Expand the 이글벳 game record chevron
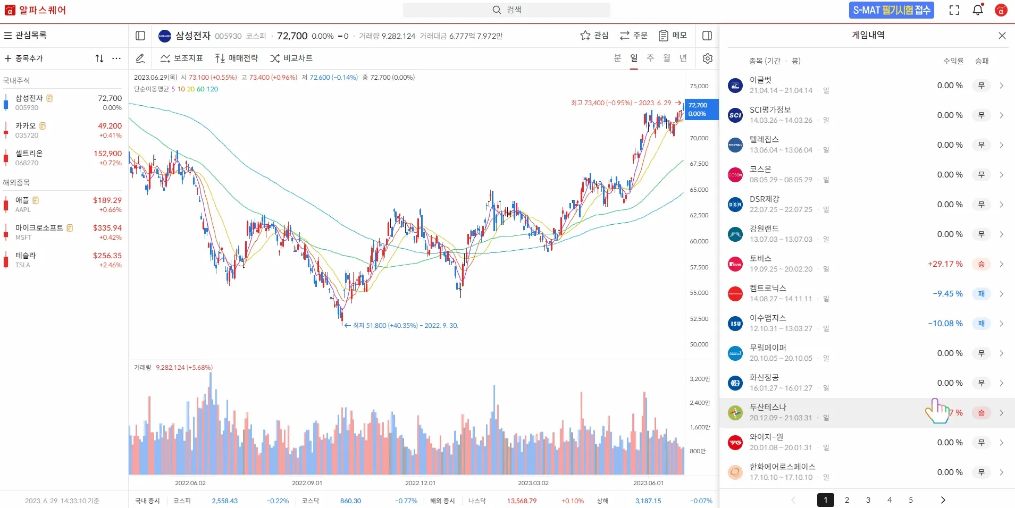Image resolution: width=1015 pixels, height=508 pixels. click(x=1002, y=86)
